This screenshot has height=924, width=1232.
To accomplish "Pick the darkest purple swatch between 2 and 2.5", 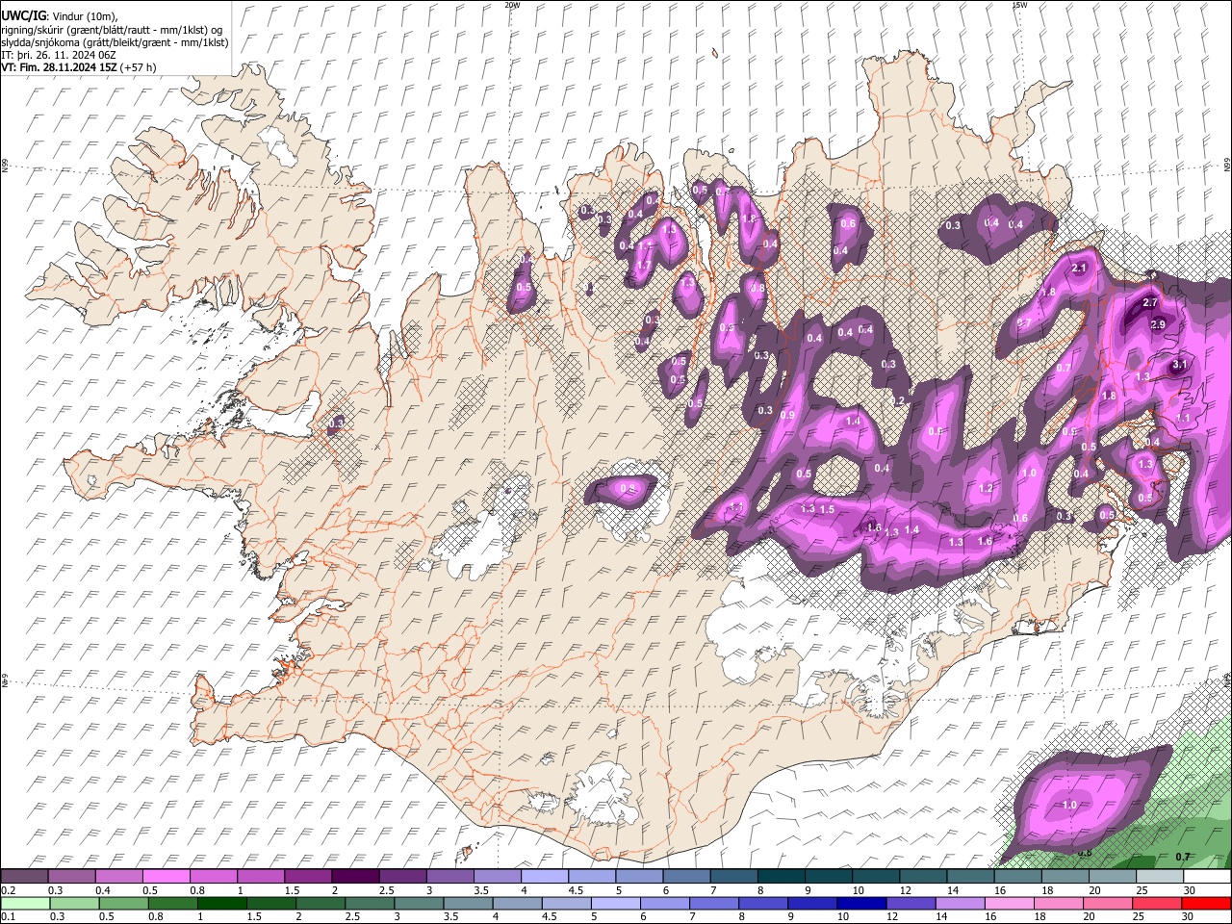I will (x=355, y=876).
